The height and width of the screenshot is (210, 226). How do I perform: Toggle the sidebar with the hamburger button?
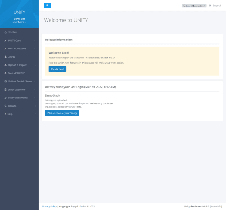coord(47,5)
